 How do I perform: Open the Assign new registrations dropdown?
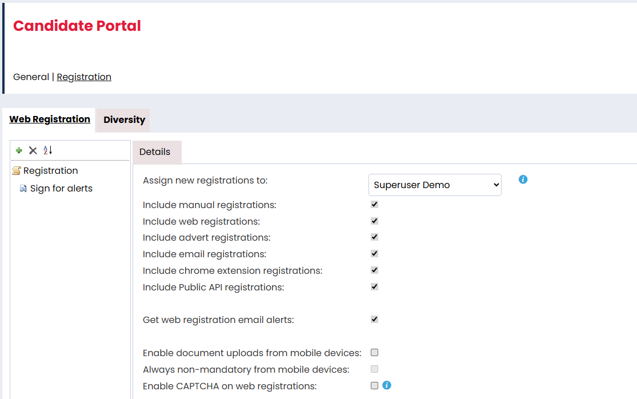pos(435,185)
